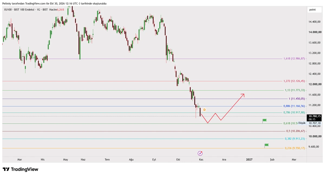Click the green flag above the 0,236 level

pos(266,145)
